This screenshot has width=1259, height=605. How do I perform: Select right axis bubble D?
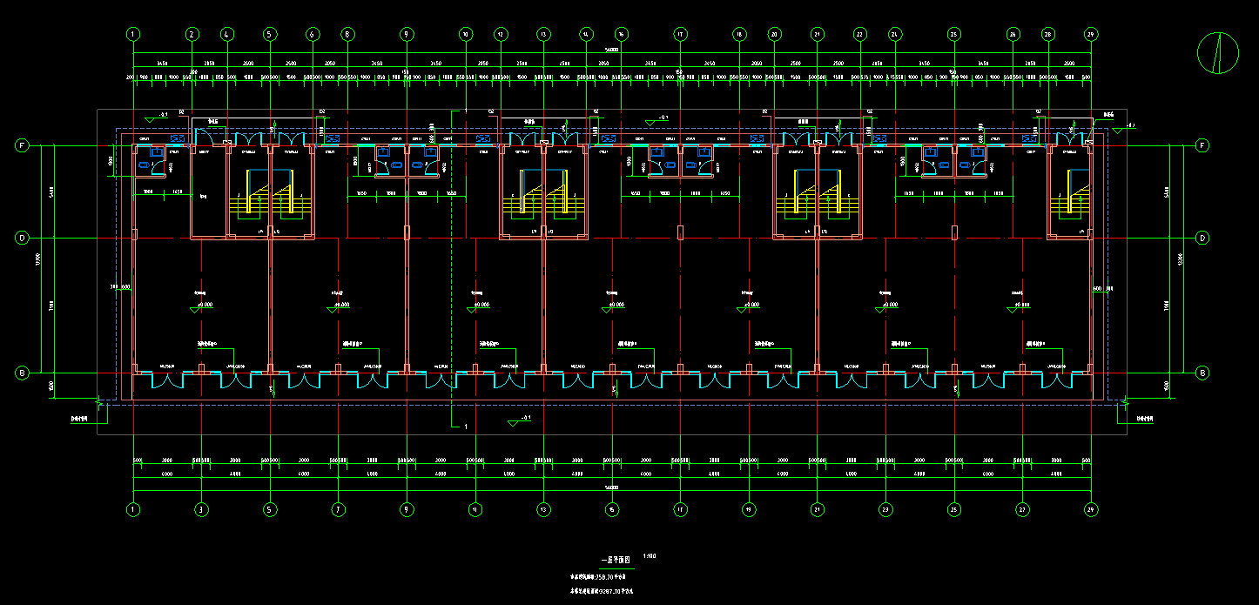pyautogui.click(x=1202, y=238)
